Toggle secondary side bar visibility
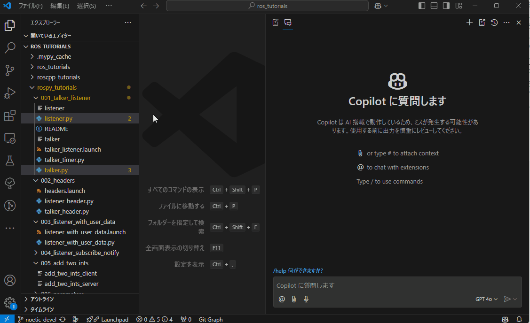This screenshot has width=530, height=323. (x=446, y=6)
